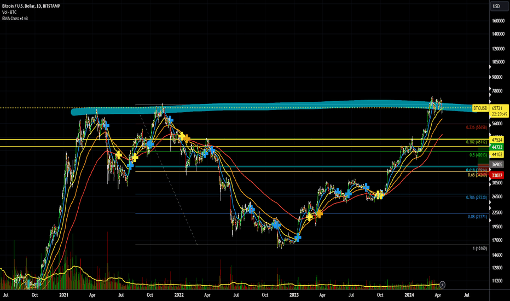Click the 105000 price scale value
Viewport: 510px width, 301px height.
[x=499, y=62]
